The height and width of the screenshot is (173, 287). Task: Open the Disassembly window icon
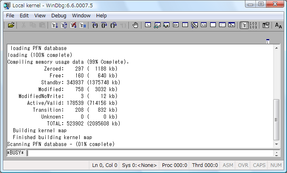(x=204, y=25)
